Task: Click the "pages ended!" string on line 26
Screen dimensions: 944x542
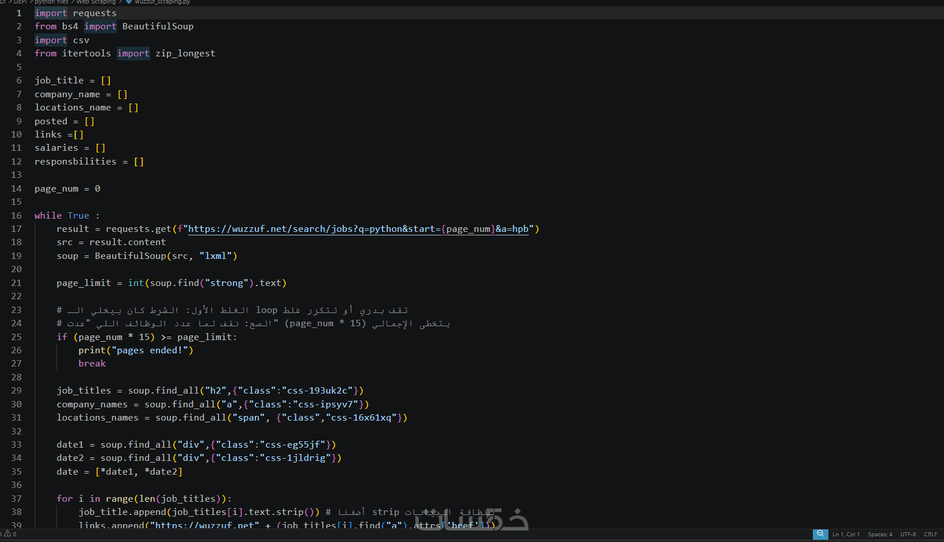Action: pyautogui.click(x=150, y=350)
